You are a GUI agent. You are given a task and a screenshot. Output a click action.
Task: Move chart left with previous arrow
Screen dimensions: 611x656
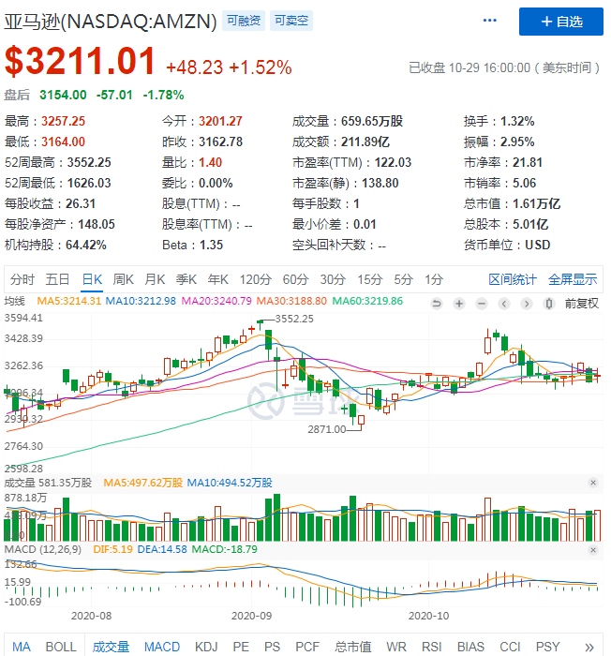pyautogui.click(x=504, y=304)
